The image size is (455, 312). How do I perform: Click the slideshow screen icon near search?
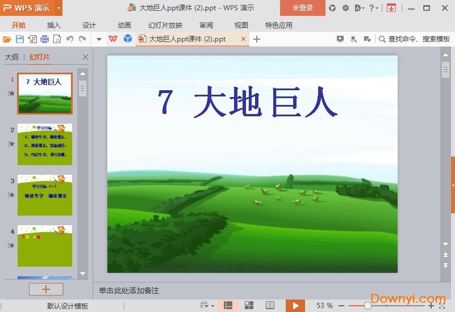[340, 39]
